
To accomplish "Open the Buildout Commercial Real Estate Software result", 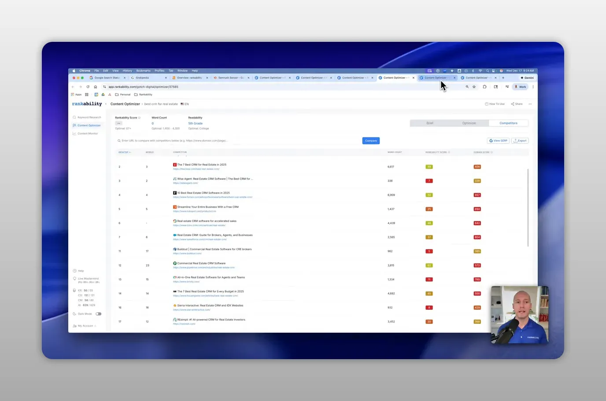I will [x=214, y=249].
